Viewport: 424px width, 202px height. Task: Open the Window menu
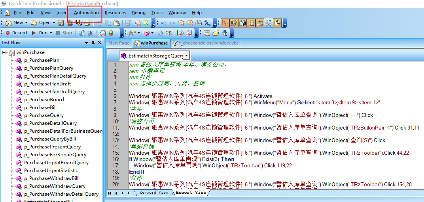177,13
